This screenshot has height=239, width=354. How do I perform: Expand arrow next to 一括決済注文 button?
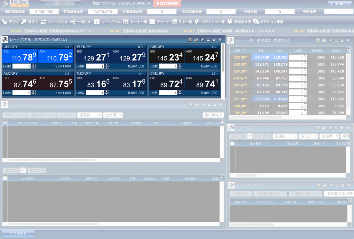point(54,115)
